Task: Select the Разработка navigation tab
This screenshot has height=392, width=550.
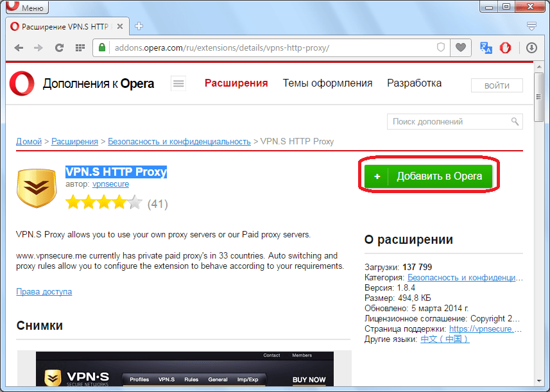Action: pyautogui.click(x=414, y=83)
